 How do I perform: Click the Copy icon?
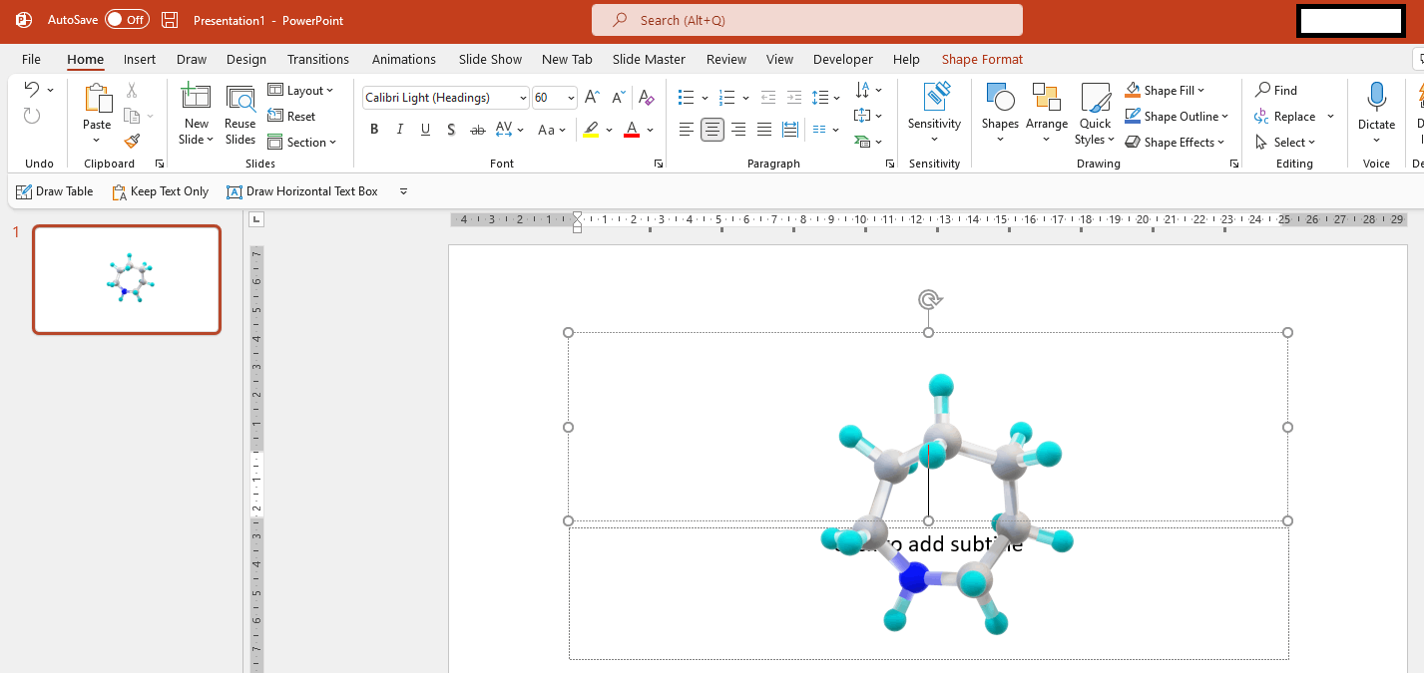(132, 116)
